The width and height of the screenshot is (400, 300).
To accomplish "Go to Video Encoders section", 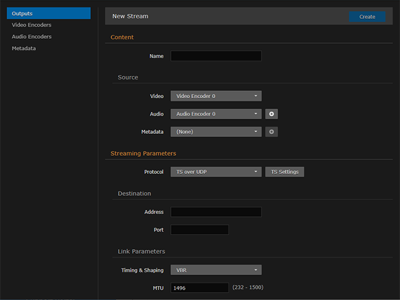I will coord(32,25).
